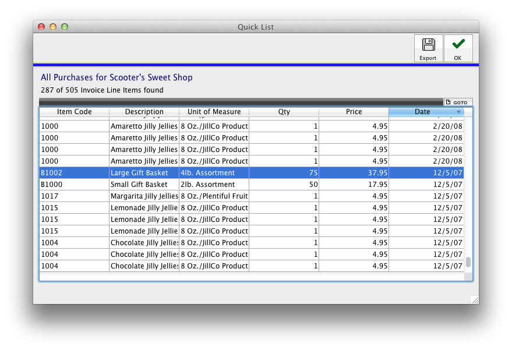Click the heading All Purchases for Scooter's Sweet Shop
The width and height of the screenshot is (512, 350).
click(x=116, y=77)
